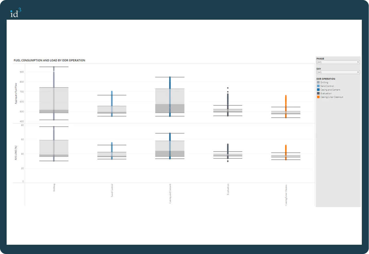
Task: Click the lowest Evaluation outlier in AVG LOAD
Action: pyautogui.click(x=228, y=161)
